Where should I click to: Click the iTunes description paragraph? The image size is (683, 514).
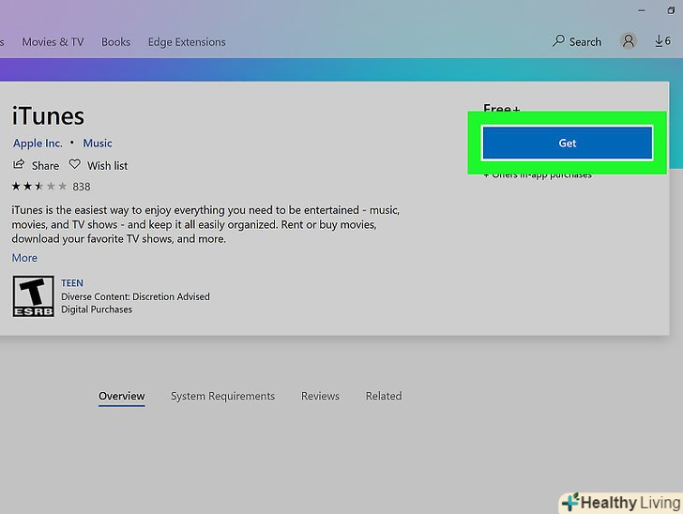pyautogui.click(x=205, y=224)
